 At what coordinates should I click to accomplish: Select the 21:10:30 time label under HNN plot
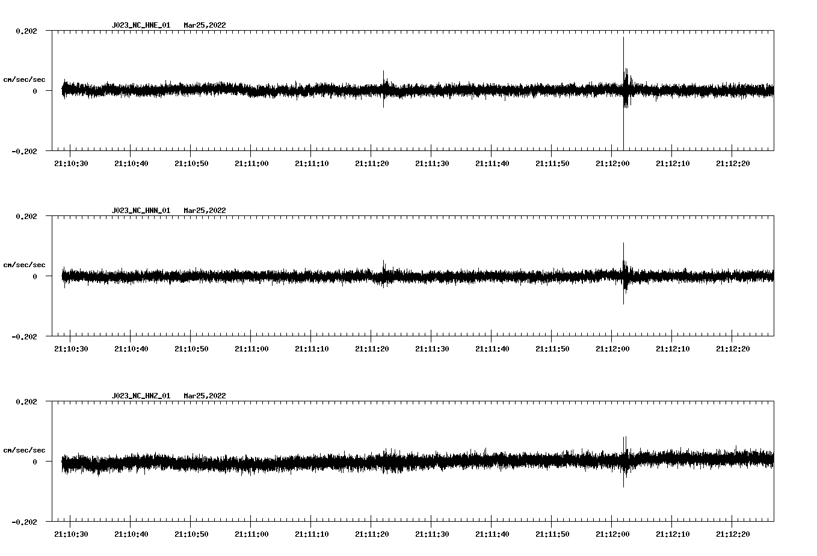(x=71, y=348)
